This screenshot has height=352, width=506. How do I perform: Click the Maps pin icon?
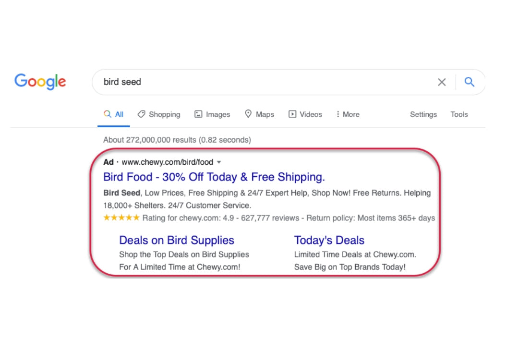[x=248, y=114]
